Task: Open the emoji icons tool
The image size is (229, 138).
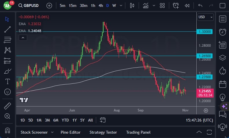Action: (x=8, y=92)
